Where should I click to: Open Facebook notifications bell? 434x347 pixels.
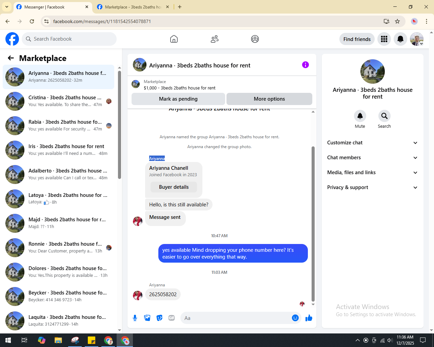400,39
